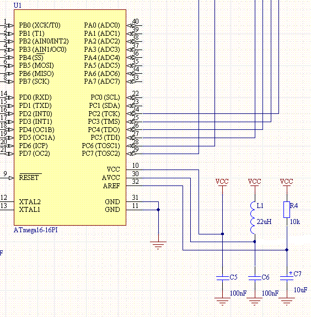This screenshot has width=311, height=317.
Task: Select the L1 inductor symbol
Action: pos(253,218)
